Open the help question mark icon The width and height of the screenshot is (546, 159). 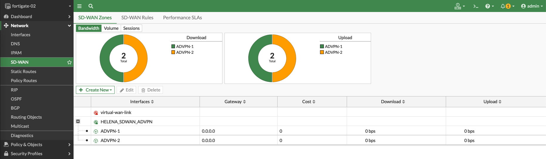tap(488, 6)
